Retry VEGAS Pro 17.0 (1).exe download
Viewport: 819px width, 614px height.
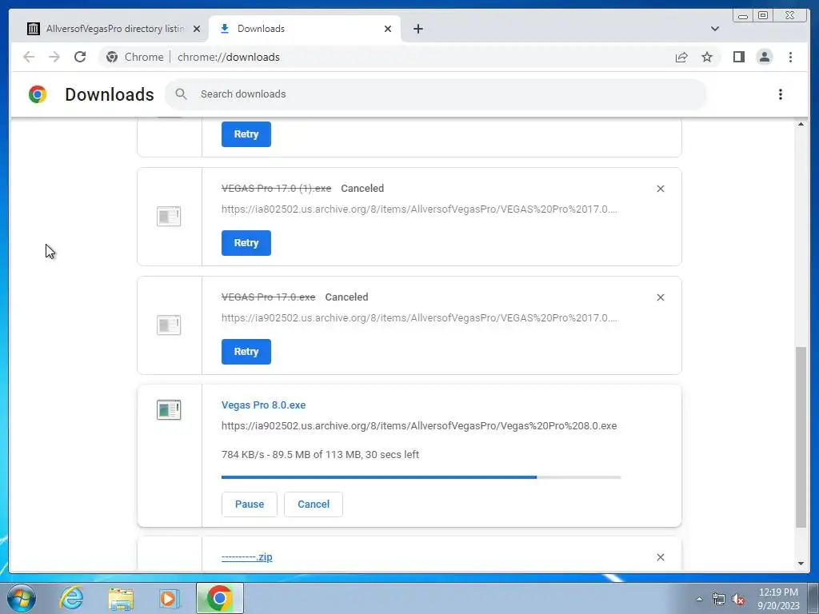pos(246,243)
